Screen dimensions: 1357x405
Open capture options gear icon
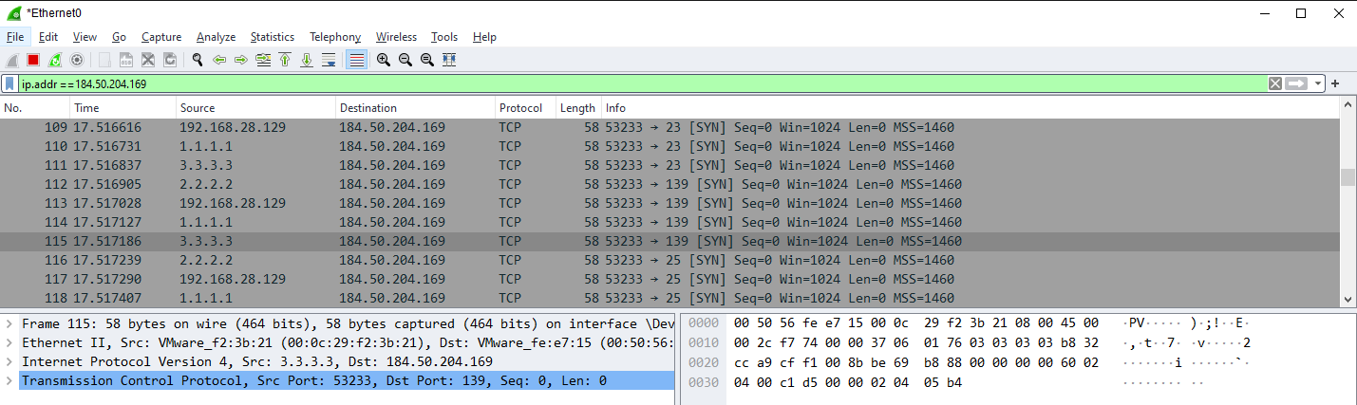coord(77,60)
